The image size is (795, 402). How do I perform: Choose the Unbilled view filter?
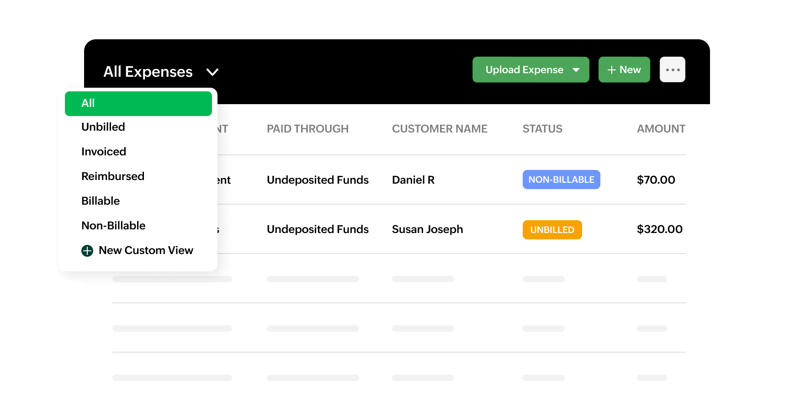pos(103,127)
